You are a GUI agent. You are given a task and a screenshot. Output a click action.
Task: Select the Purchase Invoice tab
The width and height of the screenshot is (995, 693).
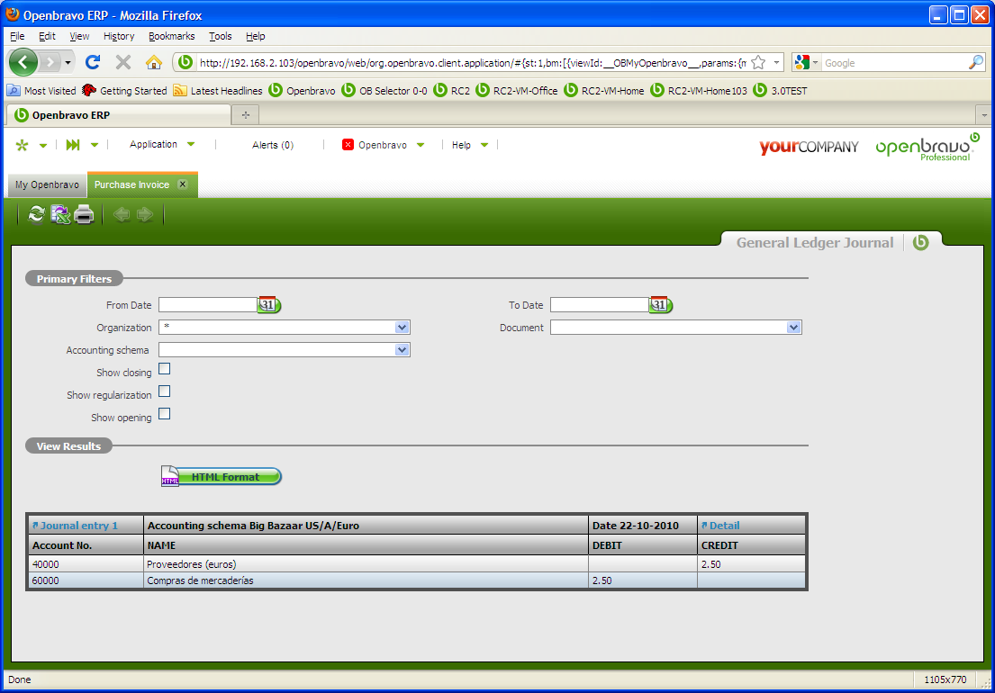click(x=132, y=184)
